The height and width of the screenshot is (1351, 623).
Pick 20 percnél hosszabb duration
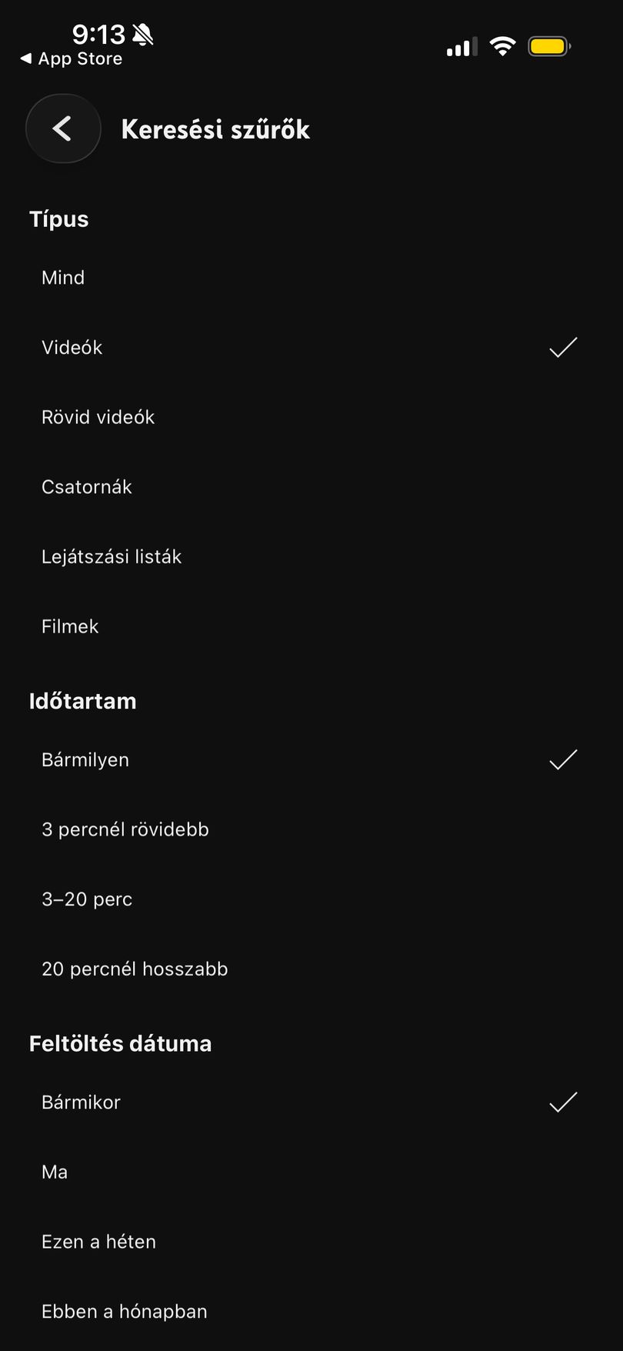click(x=311, y=969)
